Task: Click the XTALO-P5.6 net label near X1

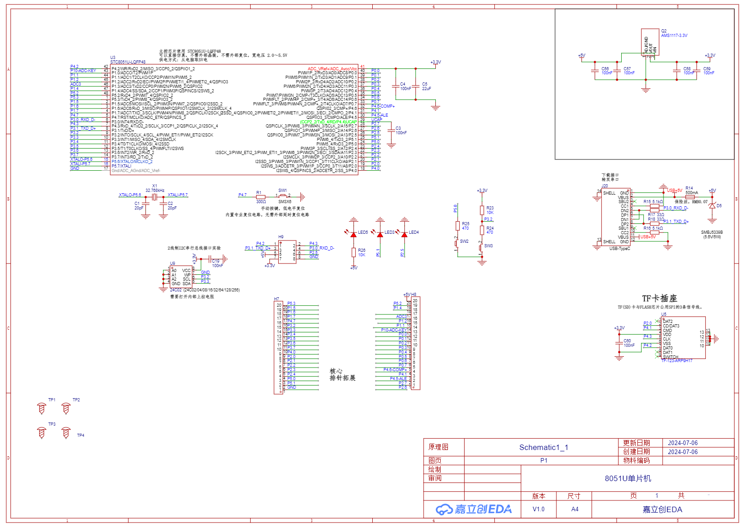Action: tap(130, 195)
